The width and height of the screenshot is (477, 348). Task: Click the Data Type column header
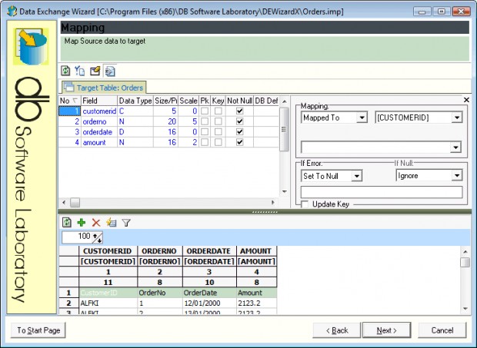[x=135, y=101]
